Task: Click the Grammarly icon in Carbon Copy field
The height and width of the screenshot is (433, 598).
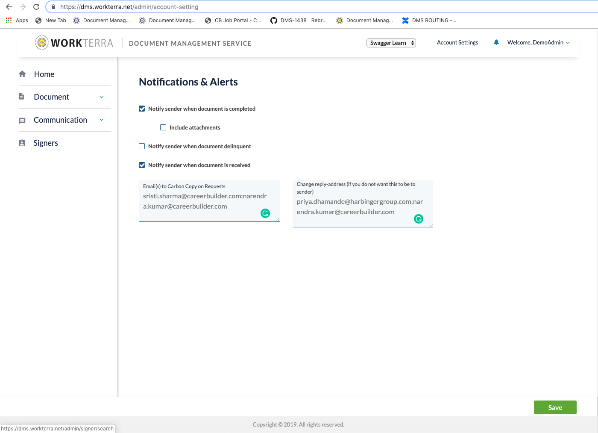Action: [265, 213]
